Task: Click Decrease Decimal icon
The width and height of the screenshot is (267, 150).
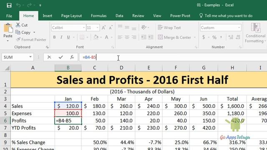Action: click(x=238, y=37)
